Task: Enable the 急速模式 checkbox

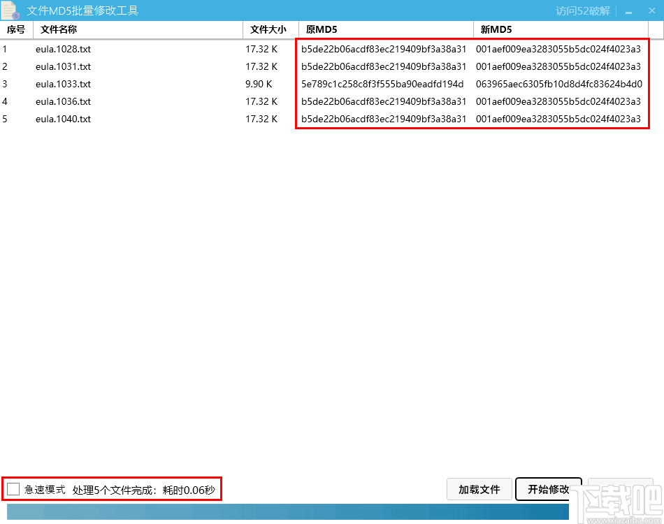Action: [13, 489]
